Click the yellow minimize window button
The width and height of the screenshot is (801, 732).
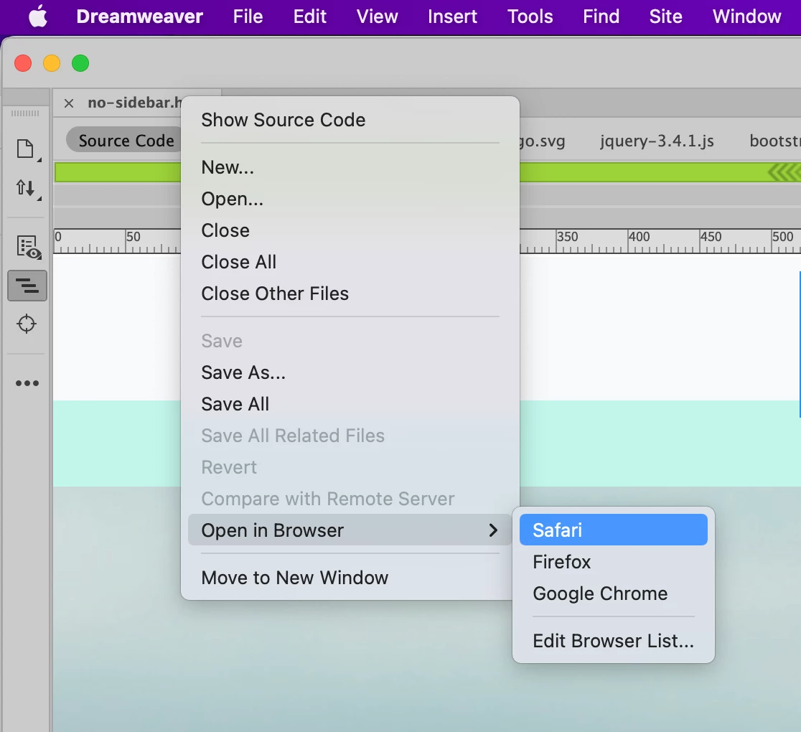point(52,63)
